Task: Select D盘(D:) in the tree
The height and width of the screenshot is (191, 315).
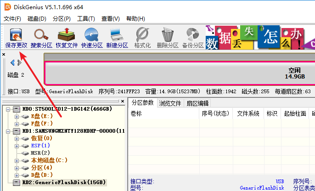Action: pyautogui.click(x=42, y=175)
